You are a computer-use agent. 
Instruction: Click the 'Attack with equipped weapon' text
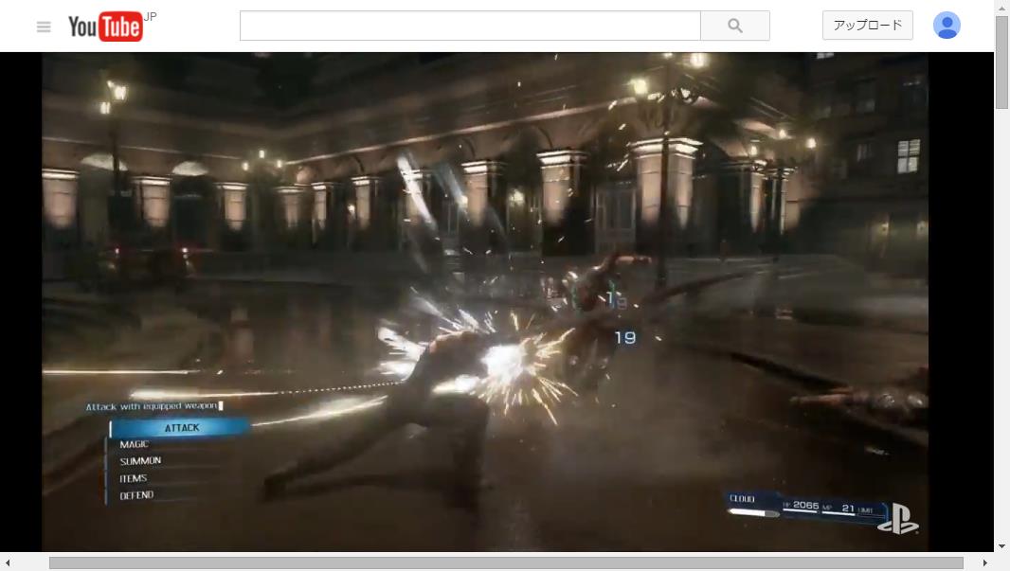pos(152,406)
